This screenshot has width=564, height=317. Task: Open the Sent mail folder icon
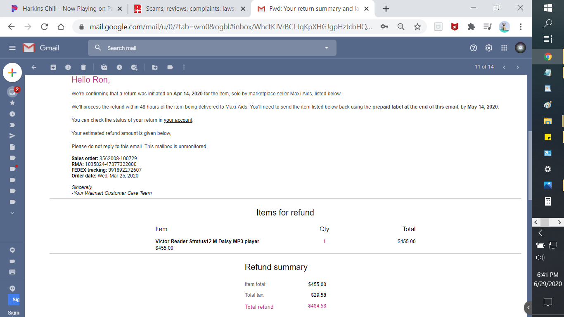[12, 136]
